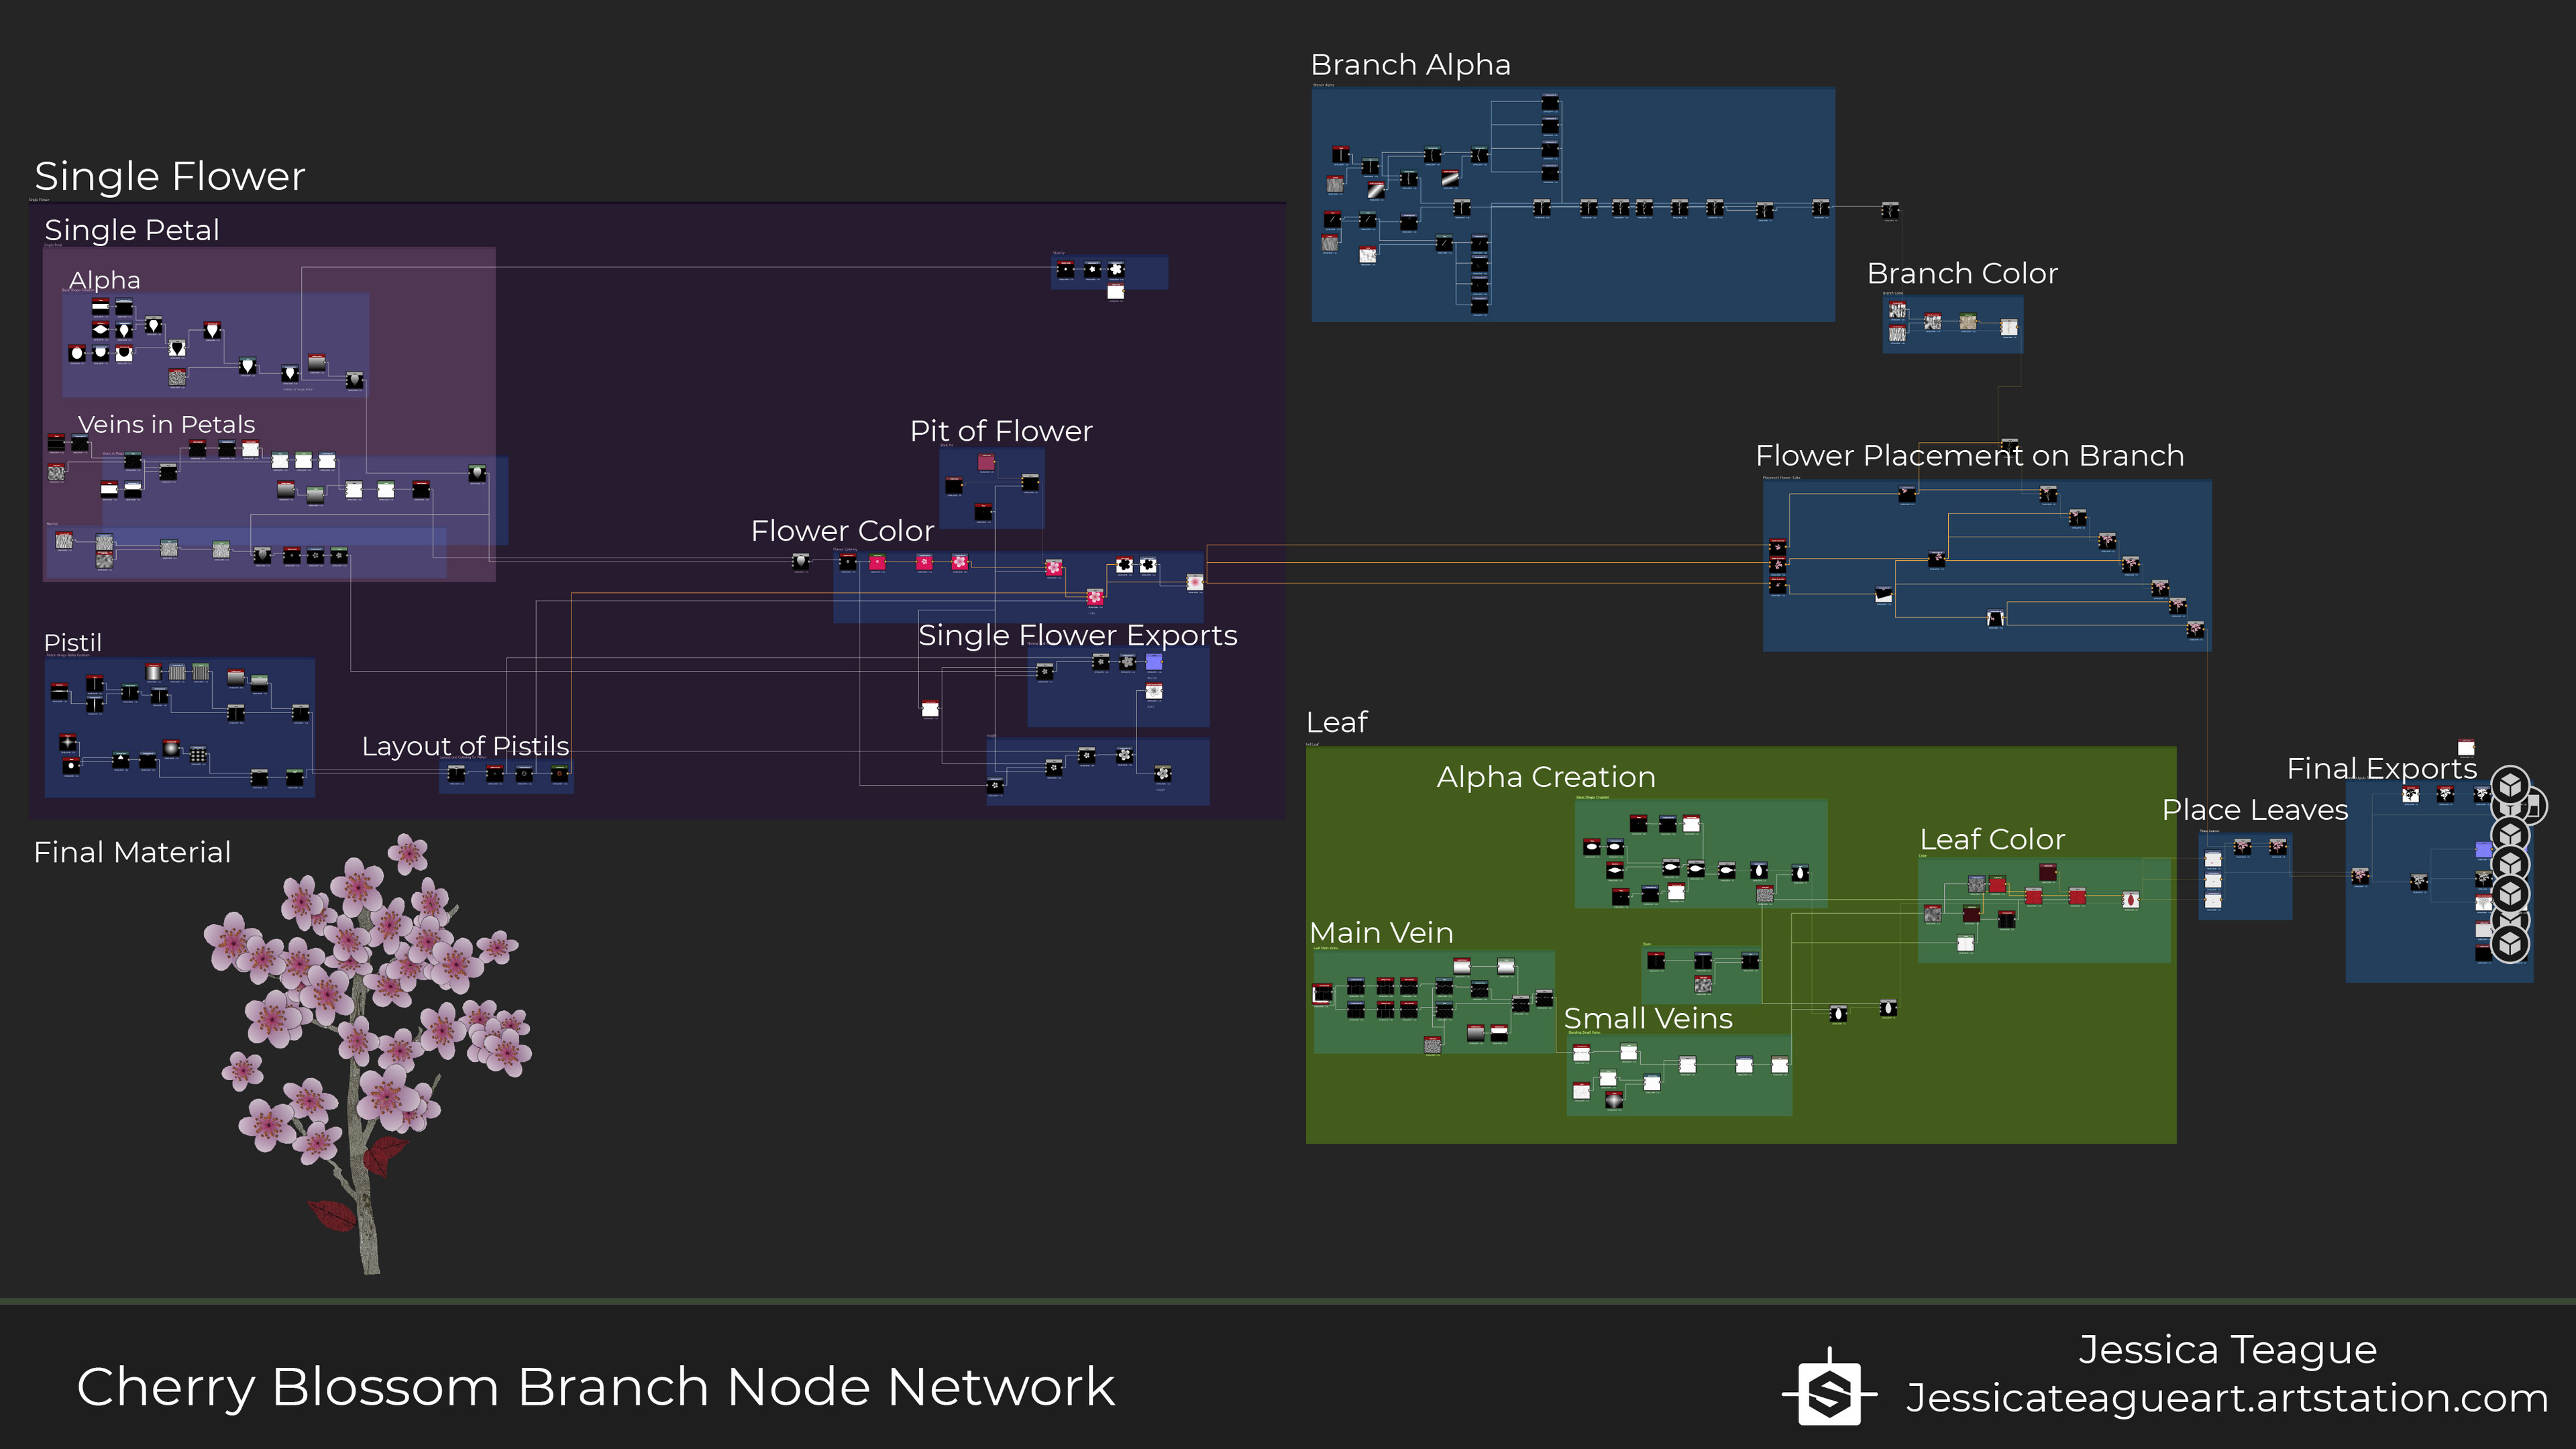2576x1449 pixels.
Task: Select pink flower node ending Flower Color frame
Action: [x=1195, y=582]
